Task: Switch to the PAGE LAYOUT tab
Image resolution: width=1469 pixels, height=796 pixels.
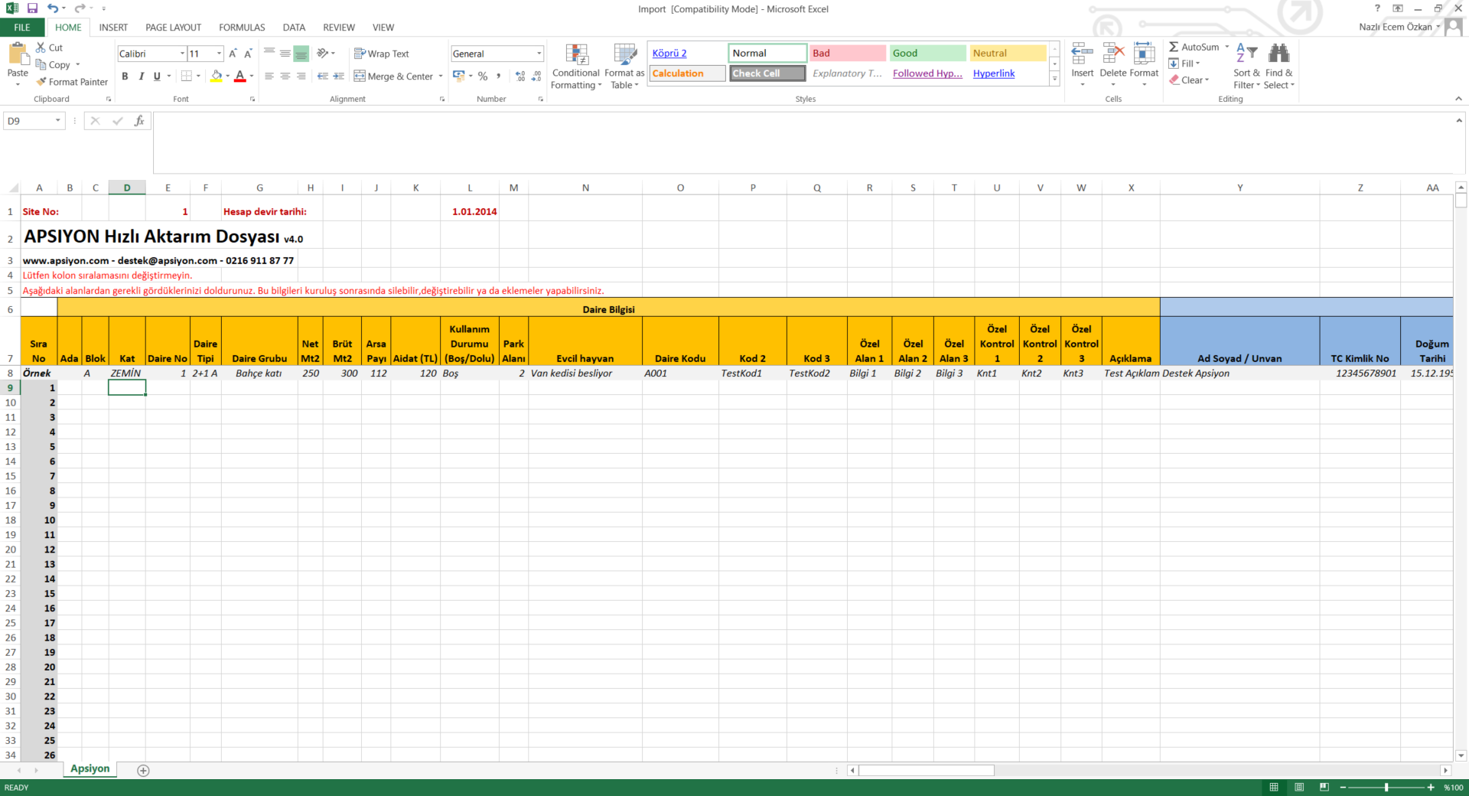Action: (x=173, y=27)
